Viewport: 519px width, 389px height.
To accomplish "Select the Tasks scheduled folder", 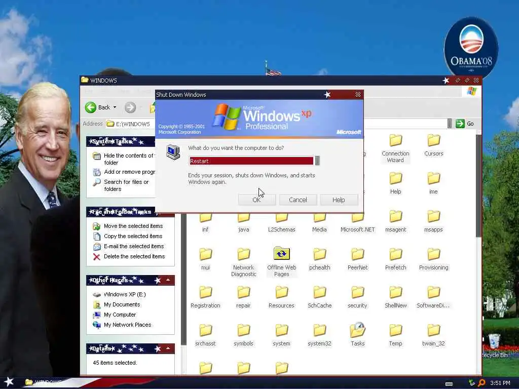I will [357, 334].
